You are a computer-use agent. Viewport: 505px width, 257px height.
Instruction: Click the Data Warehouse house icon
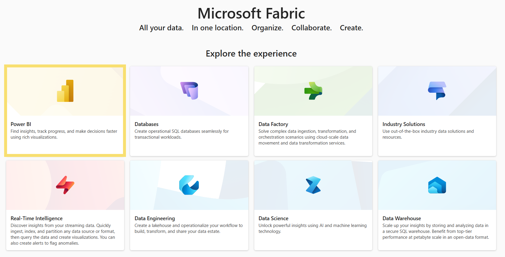click(x=437, y=185)
